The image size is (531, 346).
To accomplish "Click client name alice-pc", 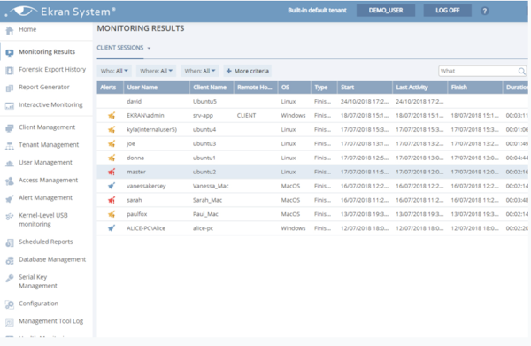I will [203, 228].
